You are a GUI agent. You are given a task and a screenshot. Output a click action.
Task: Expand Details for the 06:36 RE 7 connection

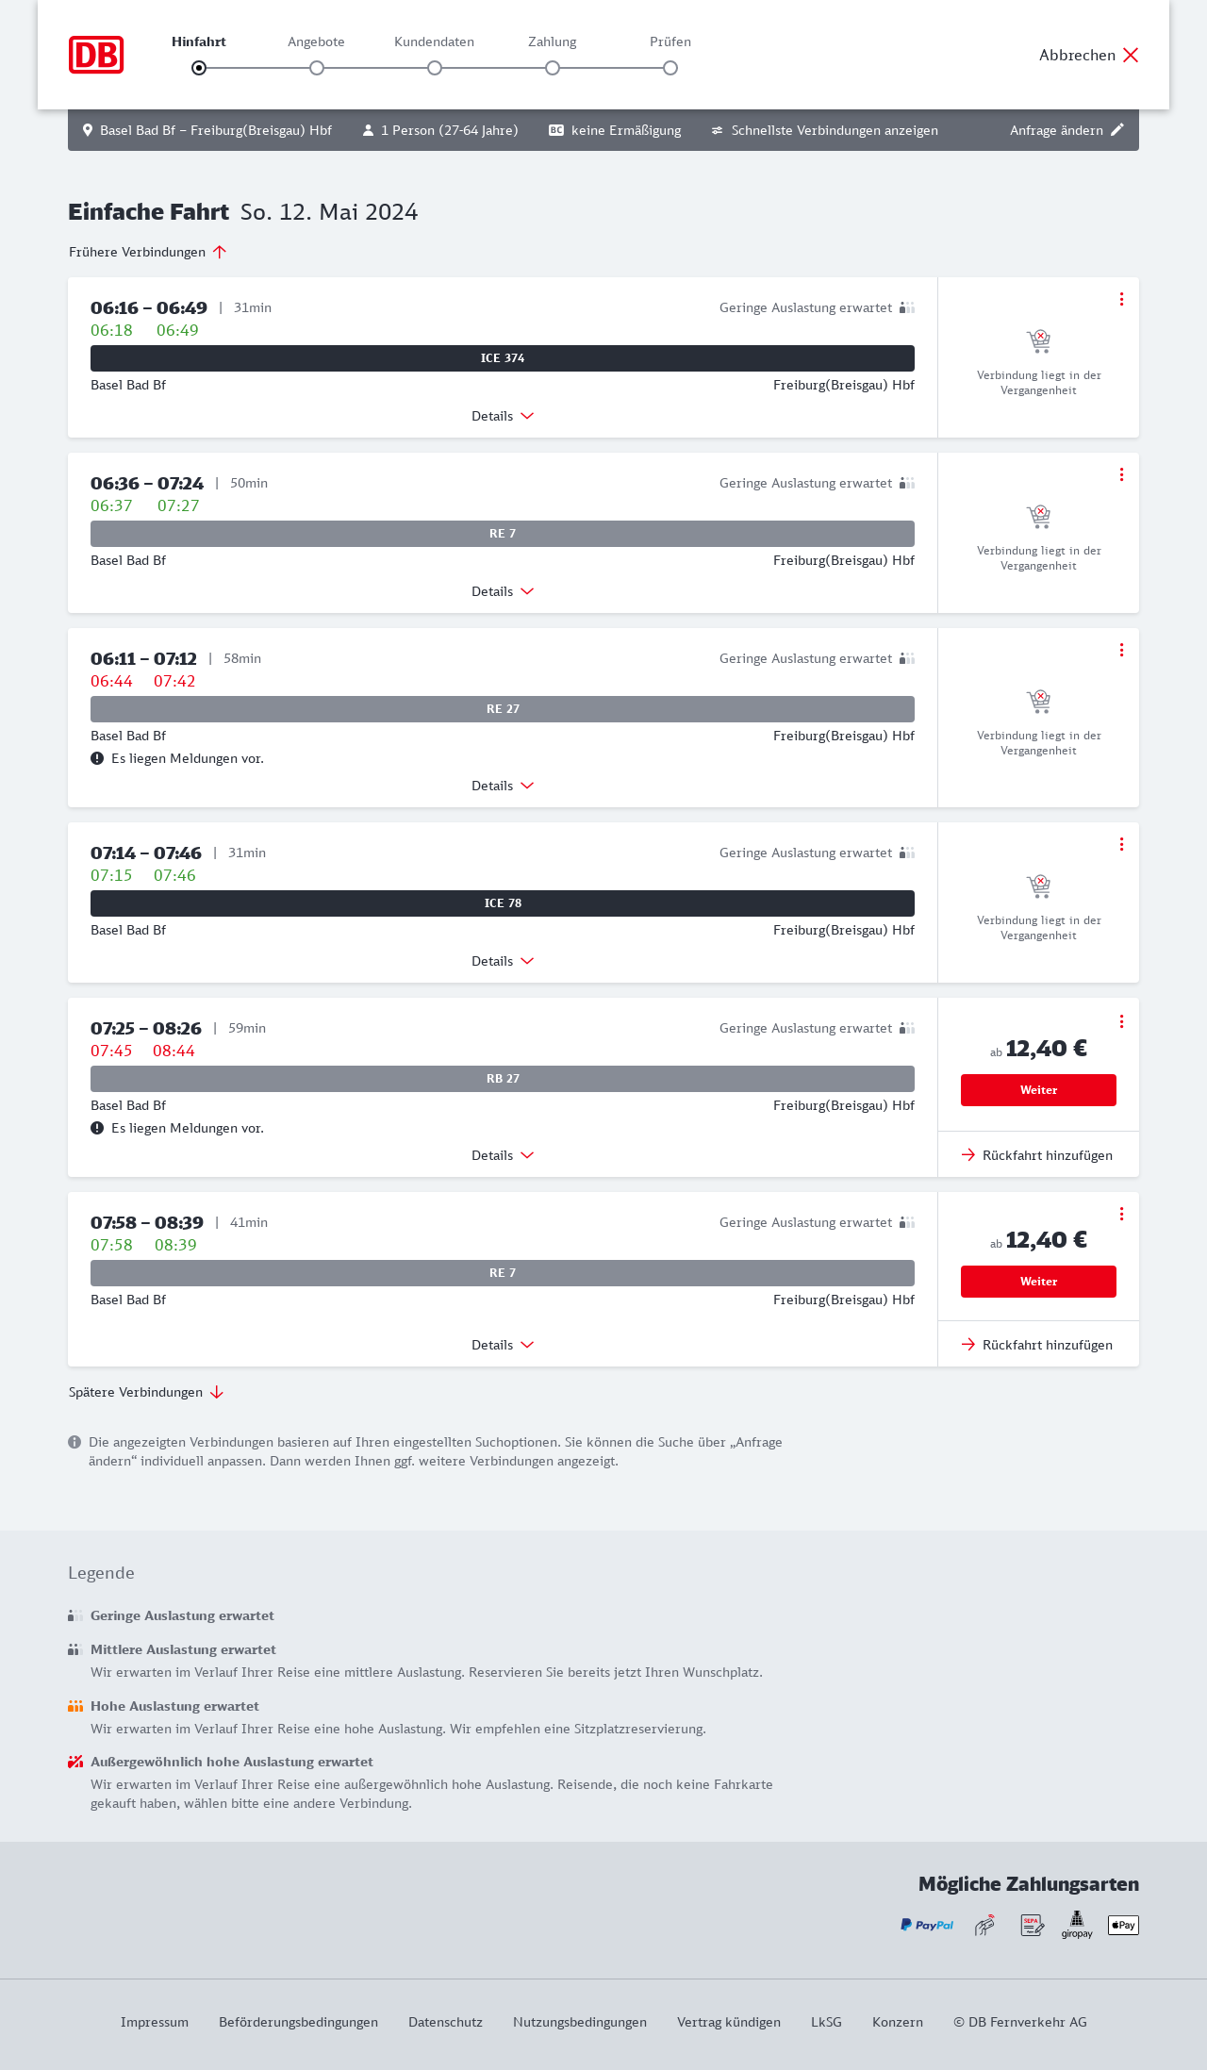point(503,591)
